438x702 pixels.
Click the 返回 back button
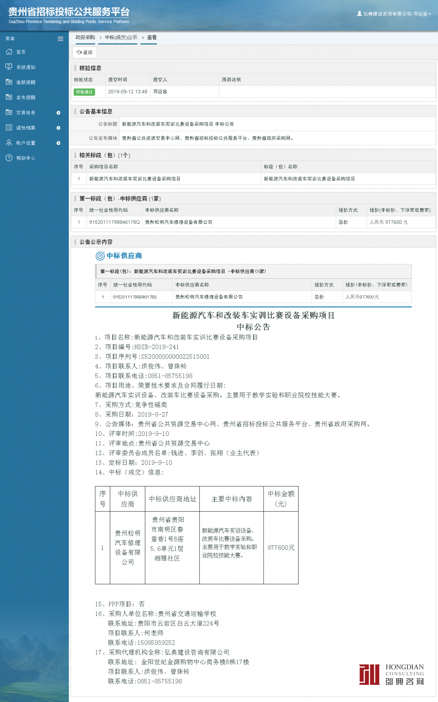tap(85, 52)
